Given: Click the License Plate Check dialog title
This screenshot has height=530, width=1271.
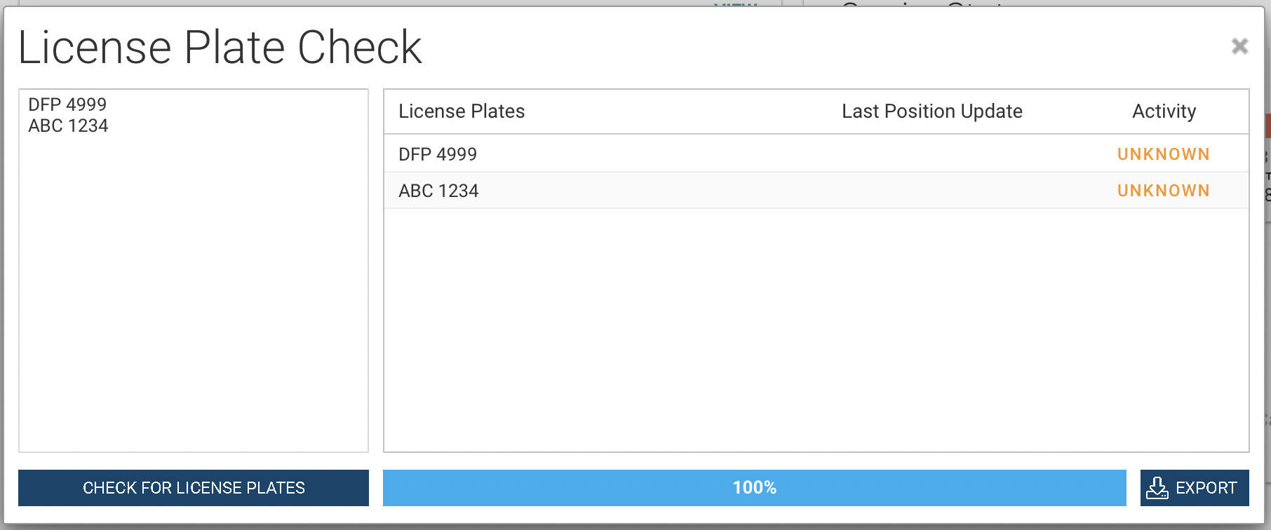Looking at the screenshot, I should [220, 46].
